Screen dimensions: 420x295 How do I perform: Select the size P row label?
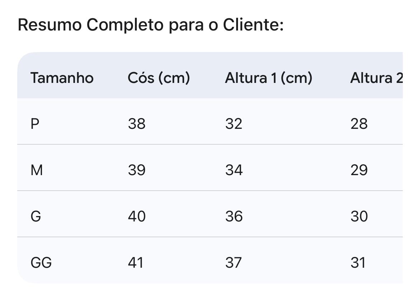[35, 124]
